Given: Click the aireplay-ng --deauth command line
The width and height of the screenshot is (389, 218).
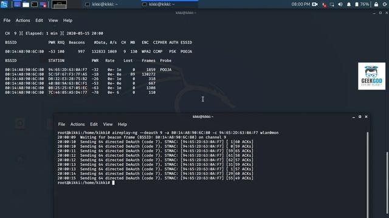Looking at the screenshot, I should [168, 133].
